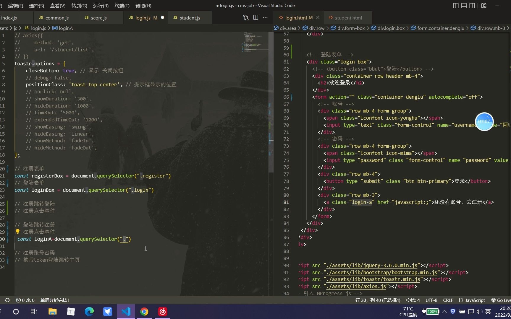Expand breadcrumb div.area
The width and height of the screenshot is (511, 319).
click(x=285, y=28)
